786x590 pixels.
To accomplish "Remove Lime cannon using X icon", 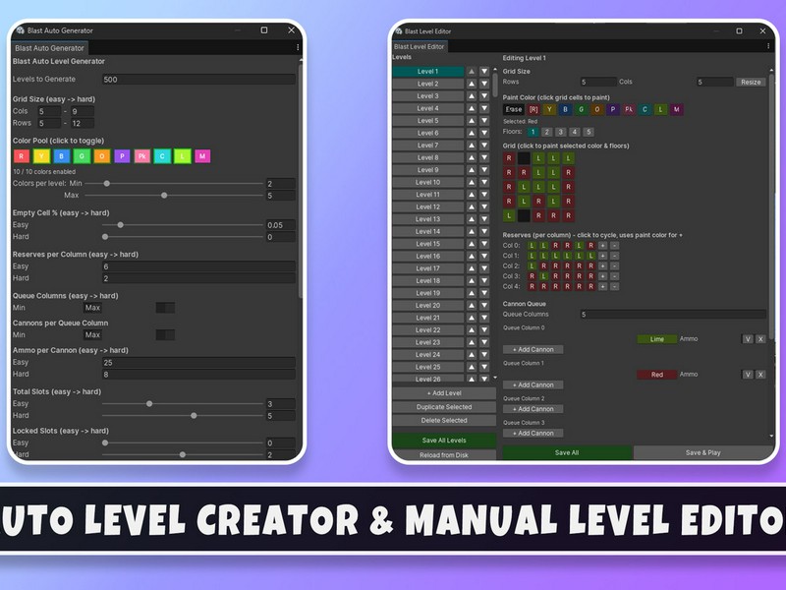I will pos(760,339).
